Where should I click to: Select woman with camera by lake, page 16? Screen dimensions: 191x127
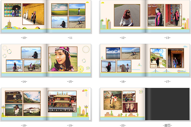[x=108, y=66]
